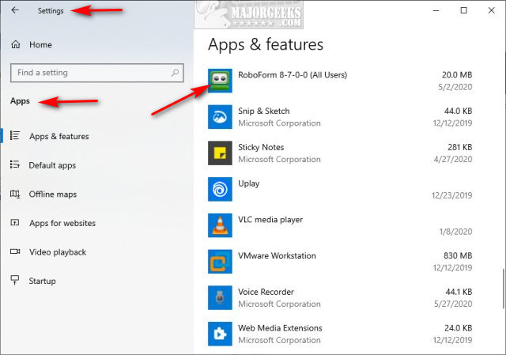The image size is (506, 355).
Task: Select RoboForm 8-7-0-0 (All Users) entry
Action: (293, 75)
